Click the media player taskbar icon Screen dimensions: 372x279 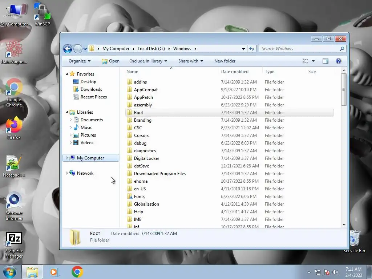tap(54, 272)
